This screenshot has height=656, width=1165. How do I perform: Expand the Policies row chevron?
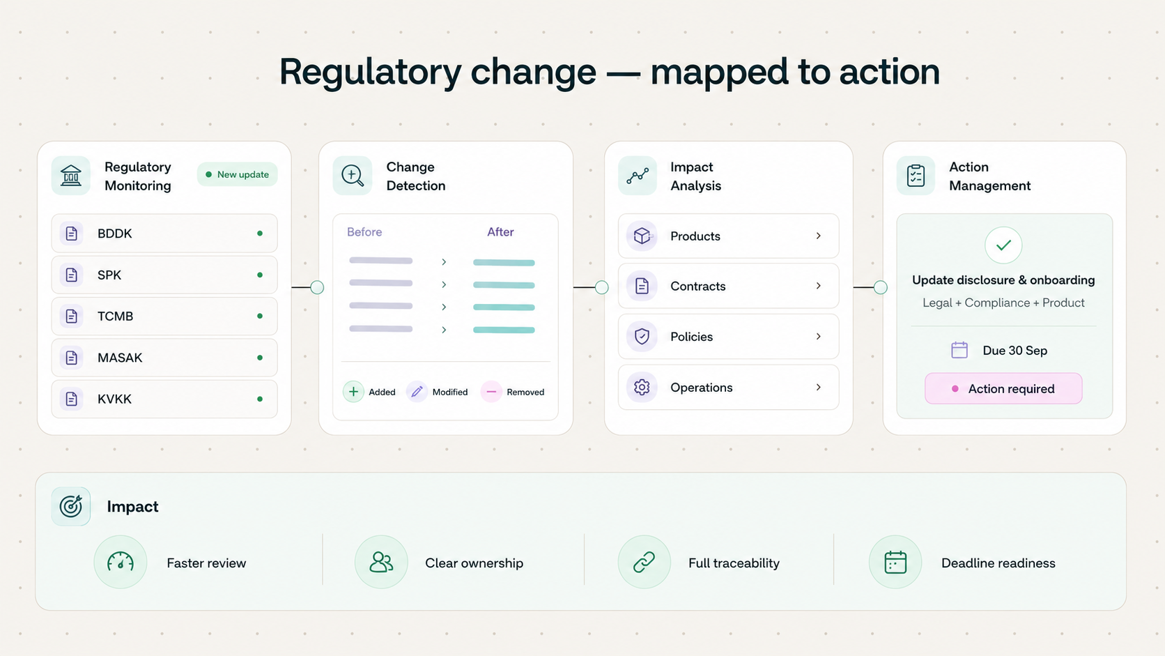pyautogui.click(x=818, y=337)
